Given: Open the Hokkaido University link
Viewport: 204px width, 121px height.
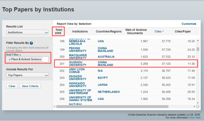Looking at the screenshot, I should click(x=78, y=85).
